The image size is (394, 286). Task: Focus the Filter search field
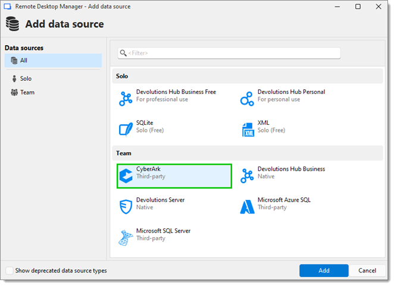[x=229, y=53]
